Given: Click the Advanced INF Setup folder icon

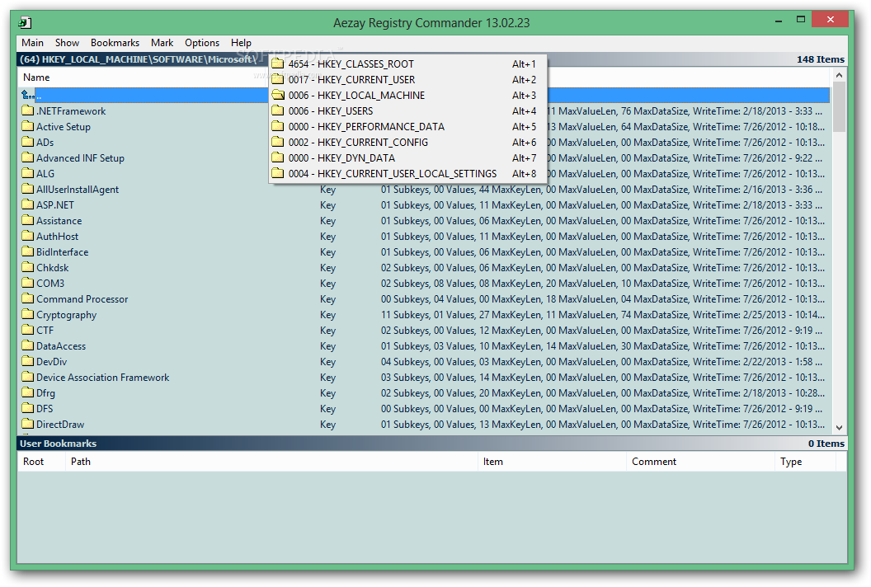Looking at the screenshot, I should coord(28,157).
